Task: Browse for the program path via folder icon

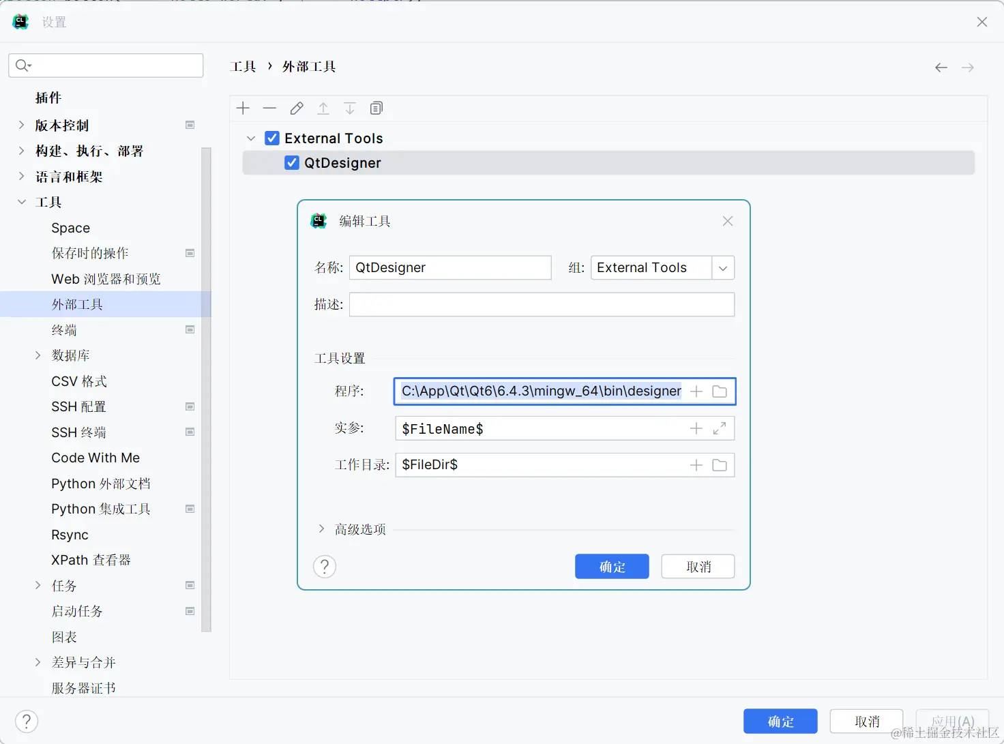Action: point(720,391)
